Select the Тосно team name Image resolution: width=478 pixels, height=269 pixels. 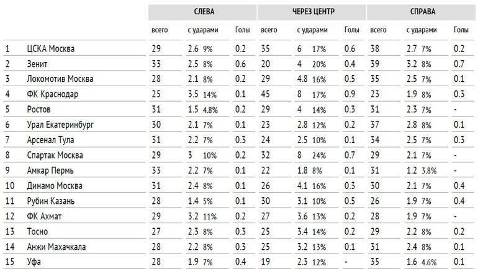(37, 231)
